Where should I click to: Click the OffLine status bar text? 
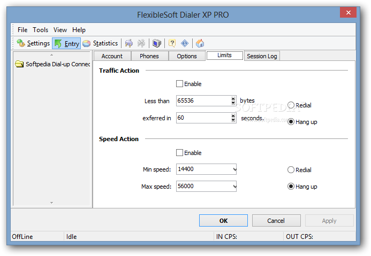pos(22,237)
